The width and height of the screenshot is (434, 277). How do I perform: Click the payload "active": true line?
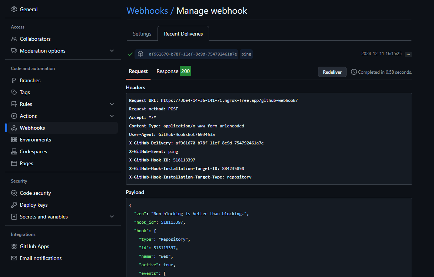point(157,265)
